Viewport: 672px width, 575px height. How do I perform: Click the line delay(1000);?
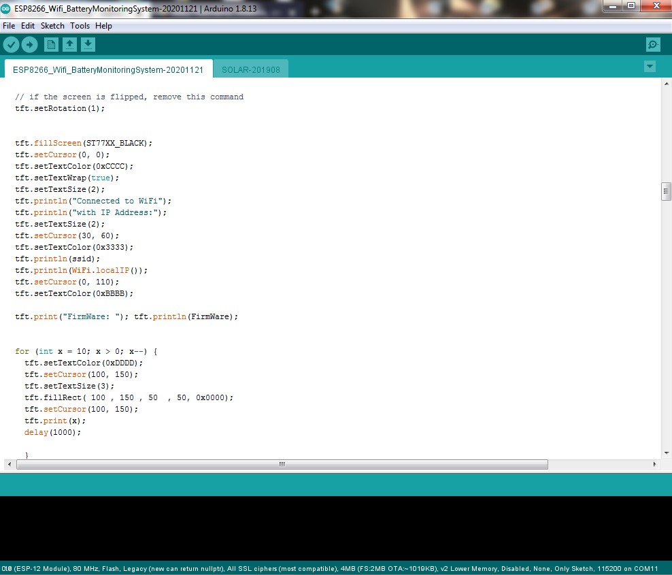click(x=53, y=433)
